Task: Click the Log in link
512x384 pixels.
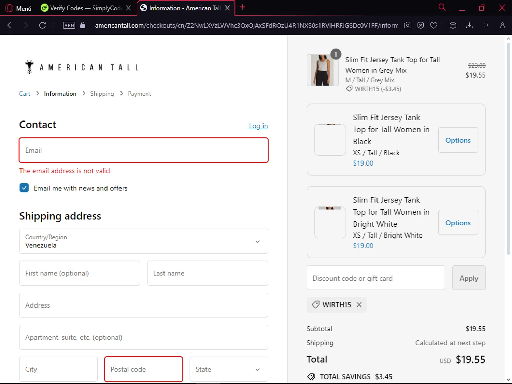Action: coord(258,126)
